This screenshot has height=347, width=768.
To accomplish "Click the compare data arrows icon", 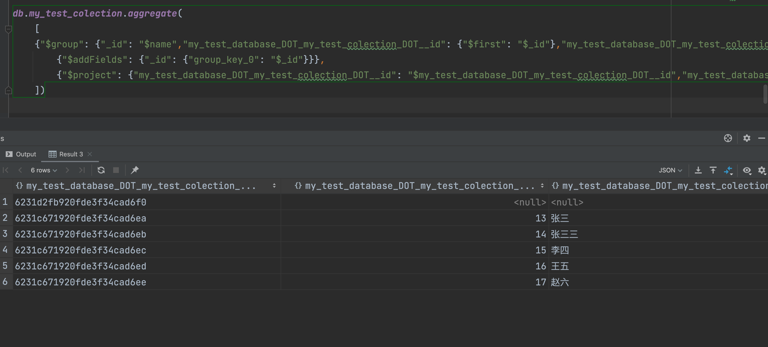I will coord(728,170).
